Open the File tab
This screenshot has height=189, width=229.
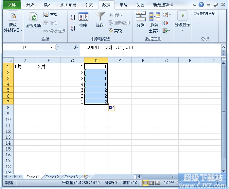[x=12, y=5]
